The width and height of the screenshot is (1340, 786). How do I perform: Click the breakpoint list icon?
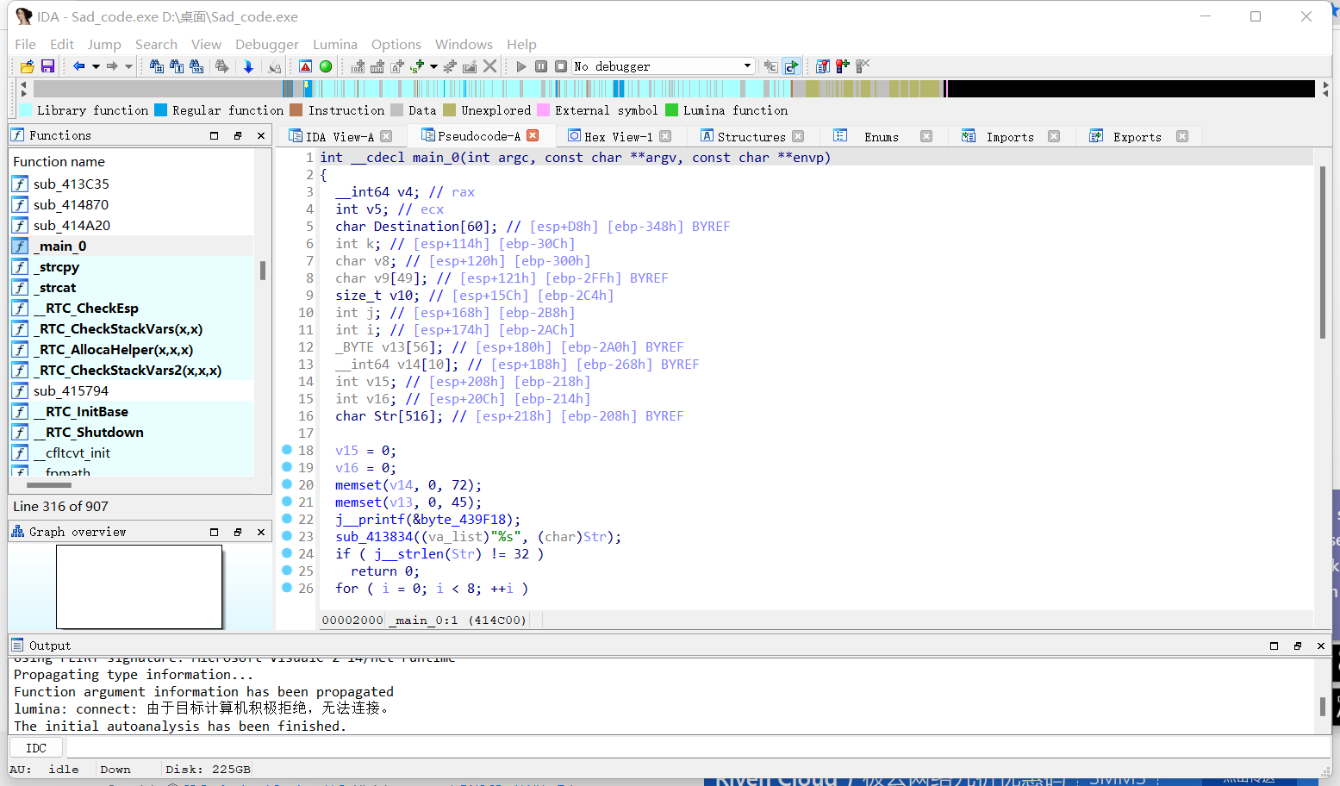823,66
